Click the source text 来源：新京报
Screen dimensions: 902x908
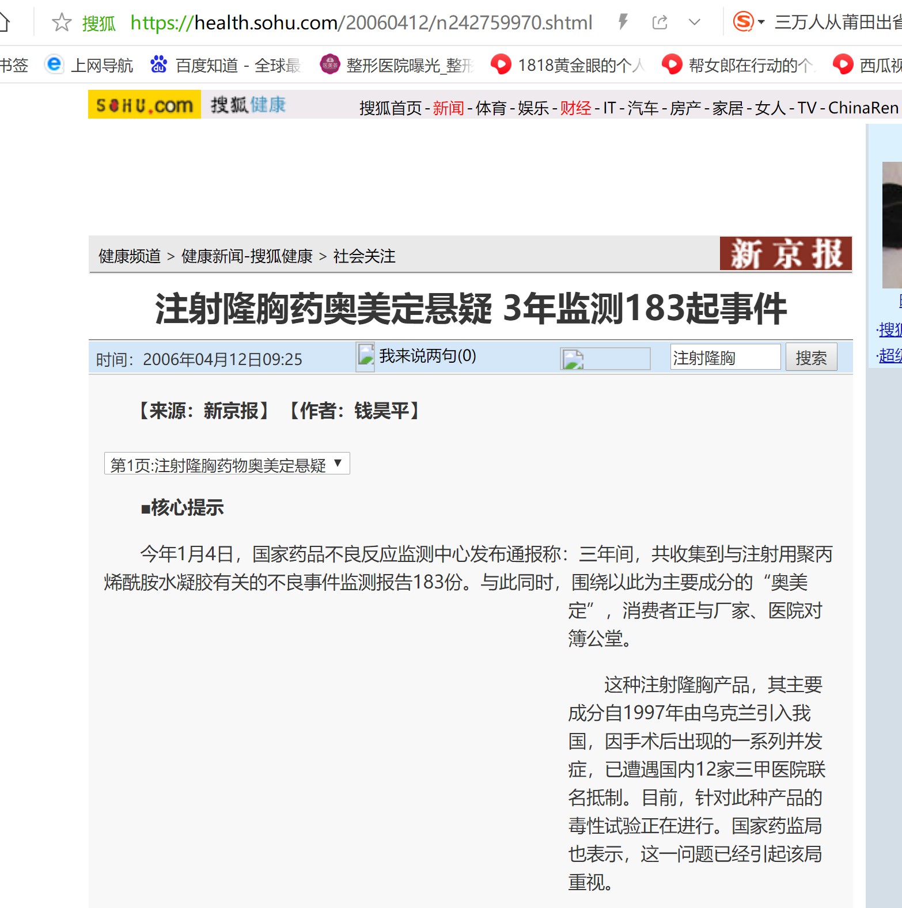click(x=204, y=411)
